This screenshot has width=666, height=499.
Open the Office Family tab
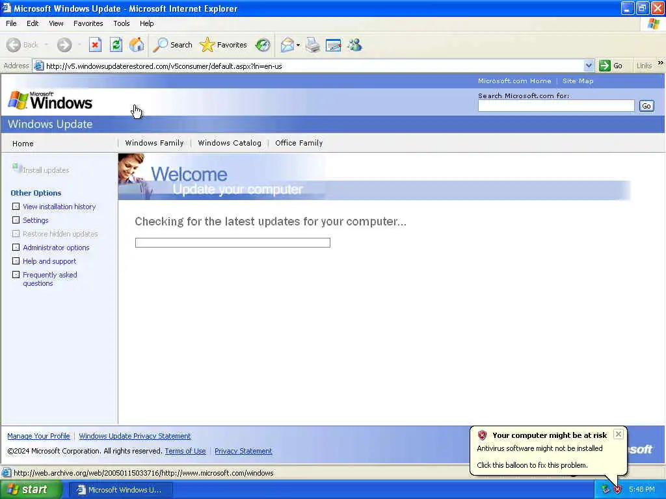click(299, 143)
